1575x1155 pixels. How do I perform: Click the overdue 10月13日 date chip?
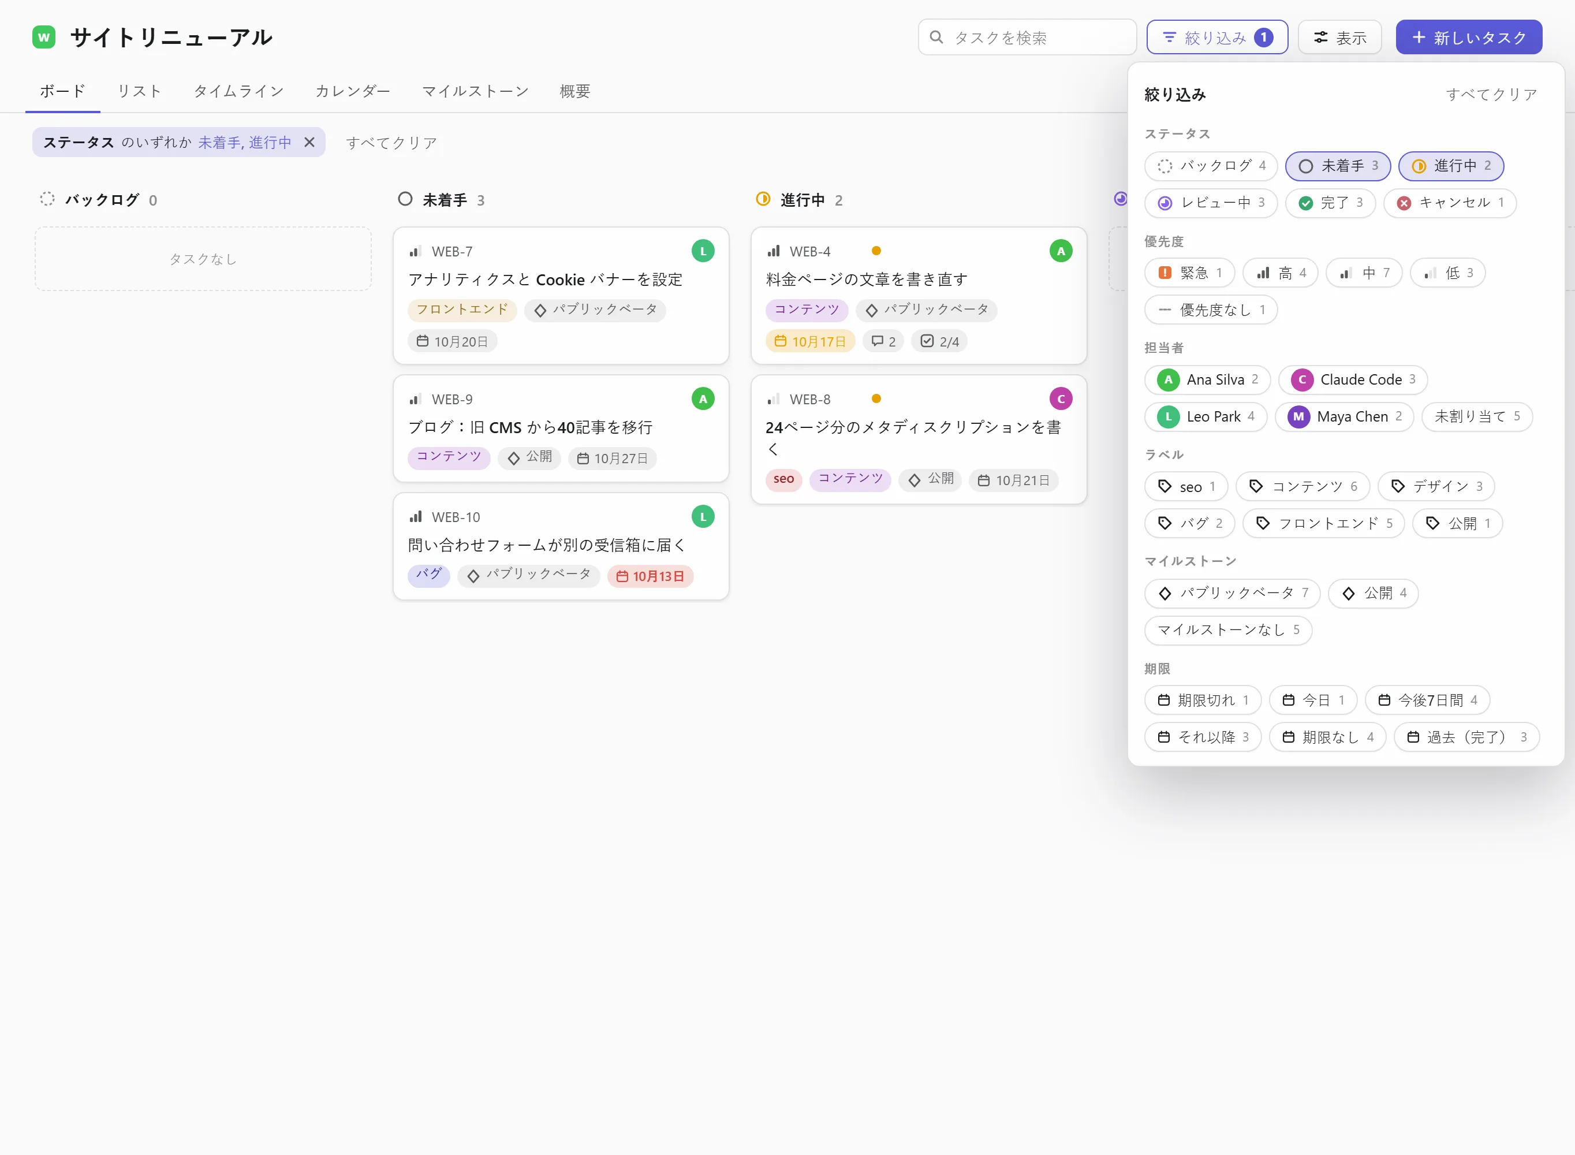click(650, 576)
